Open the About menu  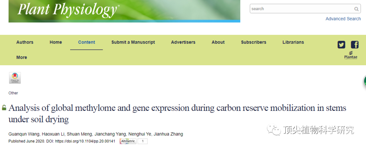pos(218,42)
